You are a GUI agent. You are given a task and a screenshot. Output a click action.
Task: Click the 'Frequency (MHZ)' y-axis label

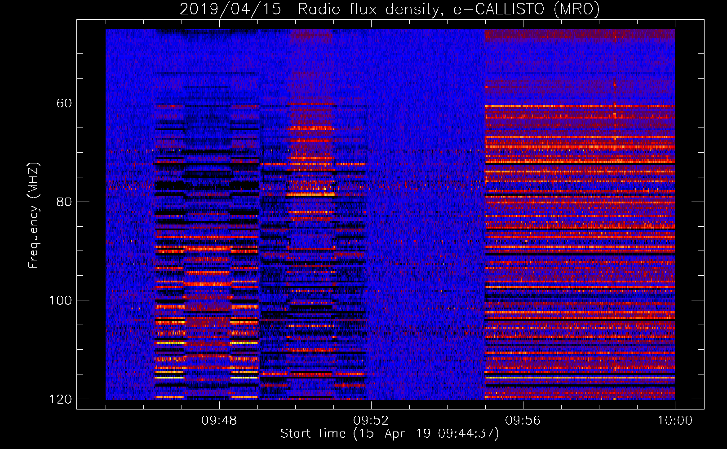pos(34,216)
